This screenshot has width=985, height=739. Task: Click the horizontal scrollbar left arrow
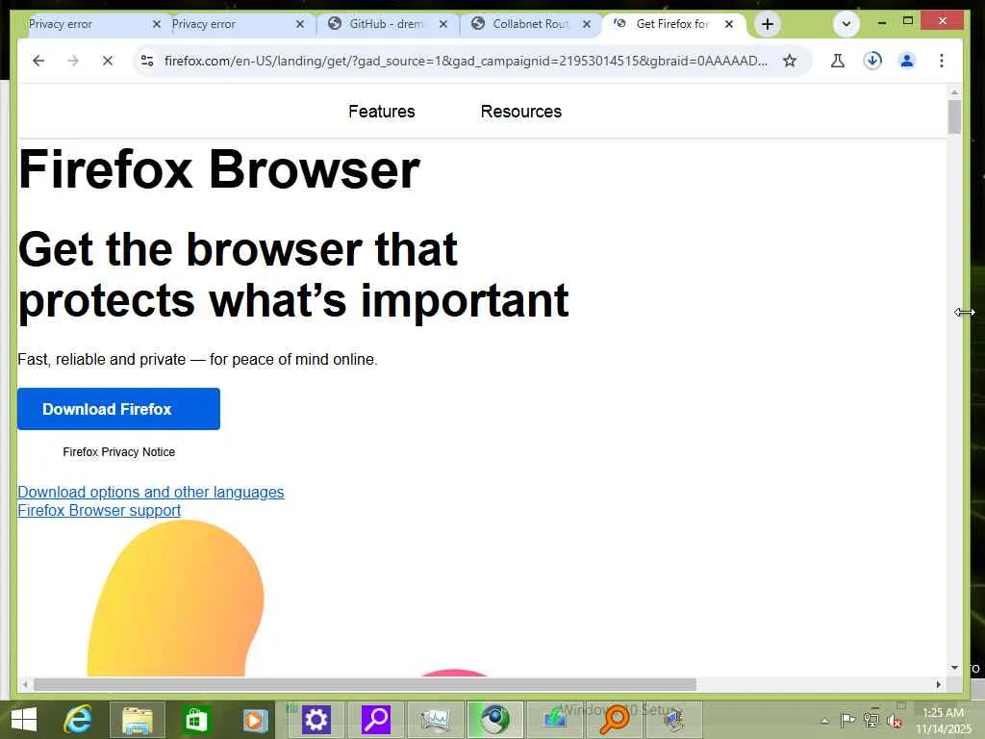[25, 684]
